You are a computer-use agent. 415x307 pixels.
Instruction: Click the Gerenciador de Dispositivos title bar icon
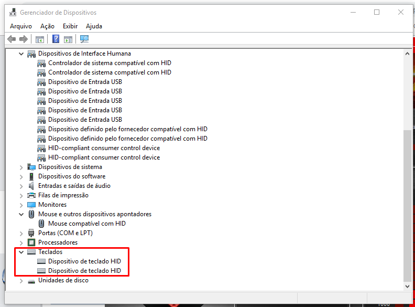pos(13,12)
